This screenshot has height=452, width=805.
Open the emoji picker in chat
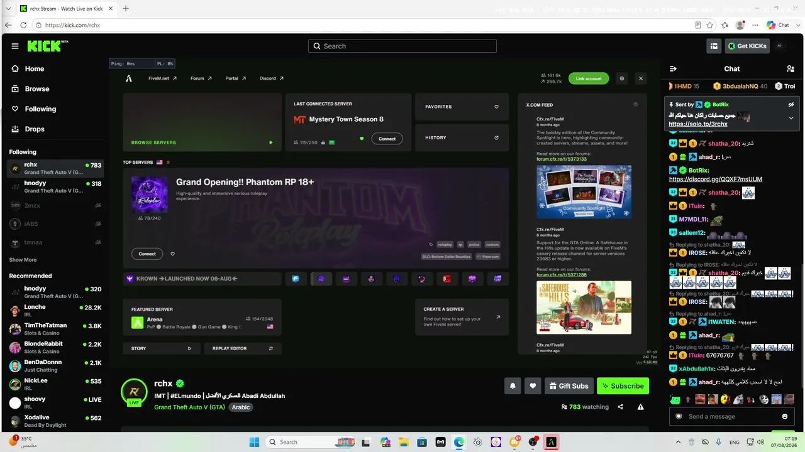click(x=785, y=416)
